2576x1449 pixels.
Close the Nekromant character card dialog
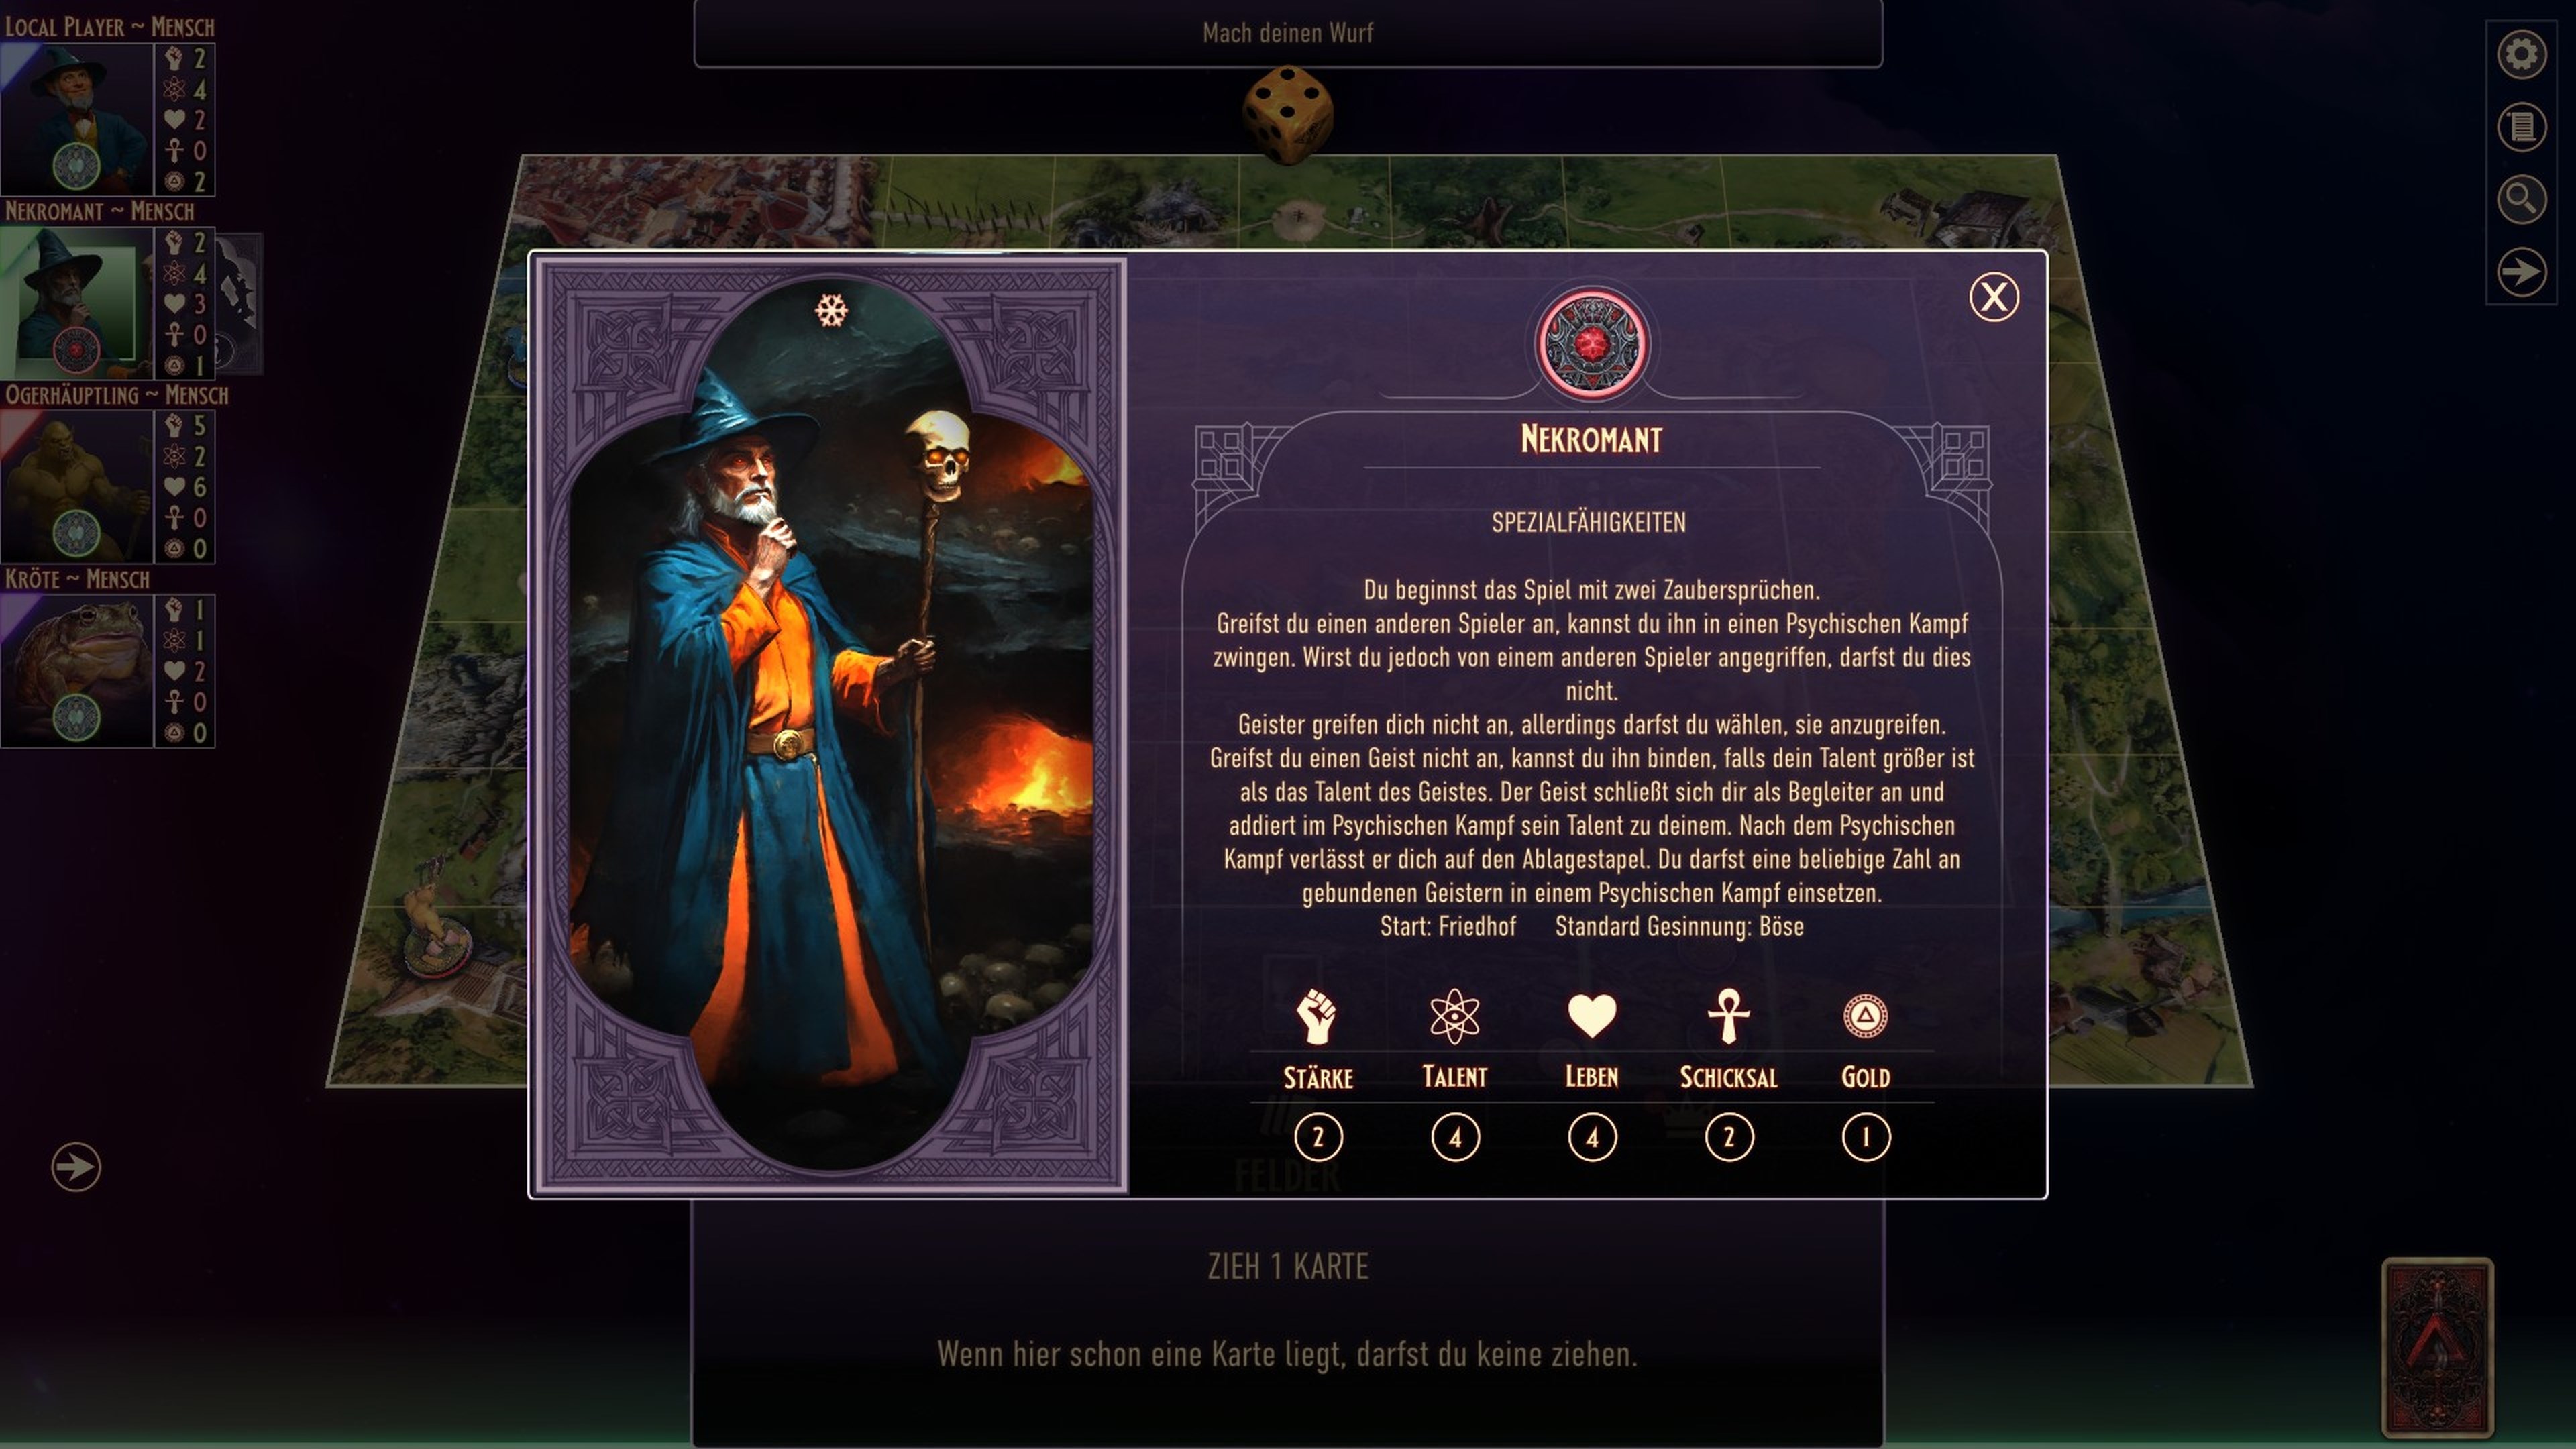point(1993,297)
